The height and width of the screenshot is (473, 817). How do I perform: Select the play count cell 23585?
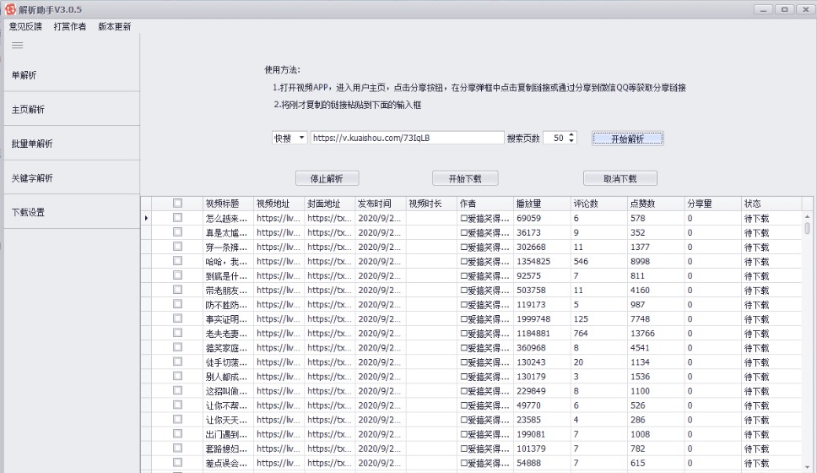click(x=542, y=419)
